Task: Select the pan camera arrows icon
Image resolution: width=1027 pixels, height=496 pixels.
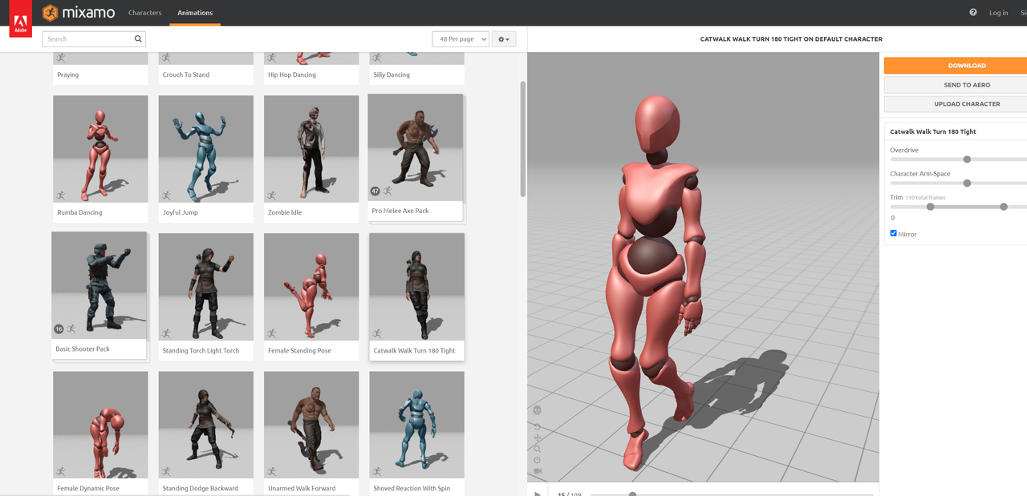Action: (538, 438)
